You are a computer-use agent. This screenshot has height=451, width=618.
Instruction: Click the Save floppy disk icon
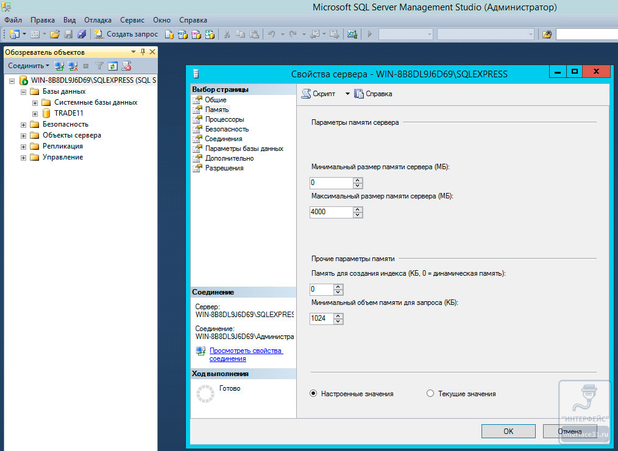69,34
